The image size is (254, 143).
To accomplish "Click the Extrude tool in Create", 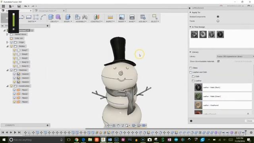I will pos(51,17).
